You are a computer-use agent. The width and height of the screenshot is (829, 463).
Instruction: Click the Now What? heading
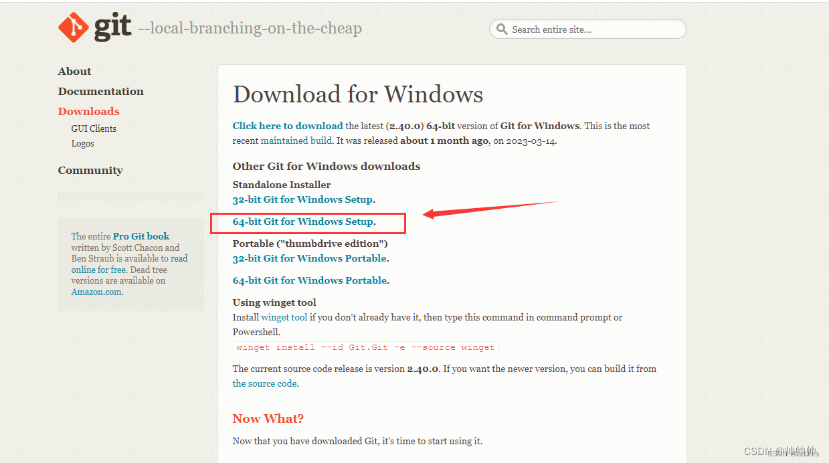(268, 419)
